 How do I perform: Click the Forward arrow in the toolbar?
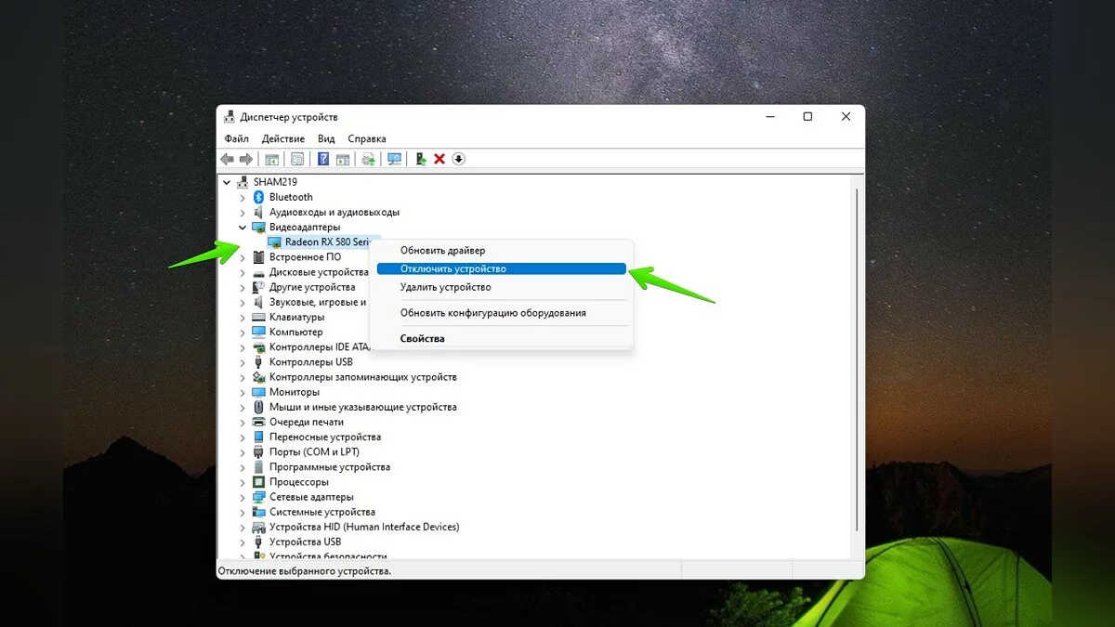[246, 159]
